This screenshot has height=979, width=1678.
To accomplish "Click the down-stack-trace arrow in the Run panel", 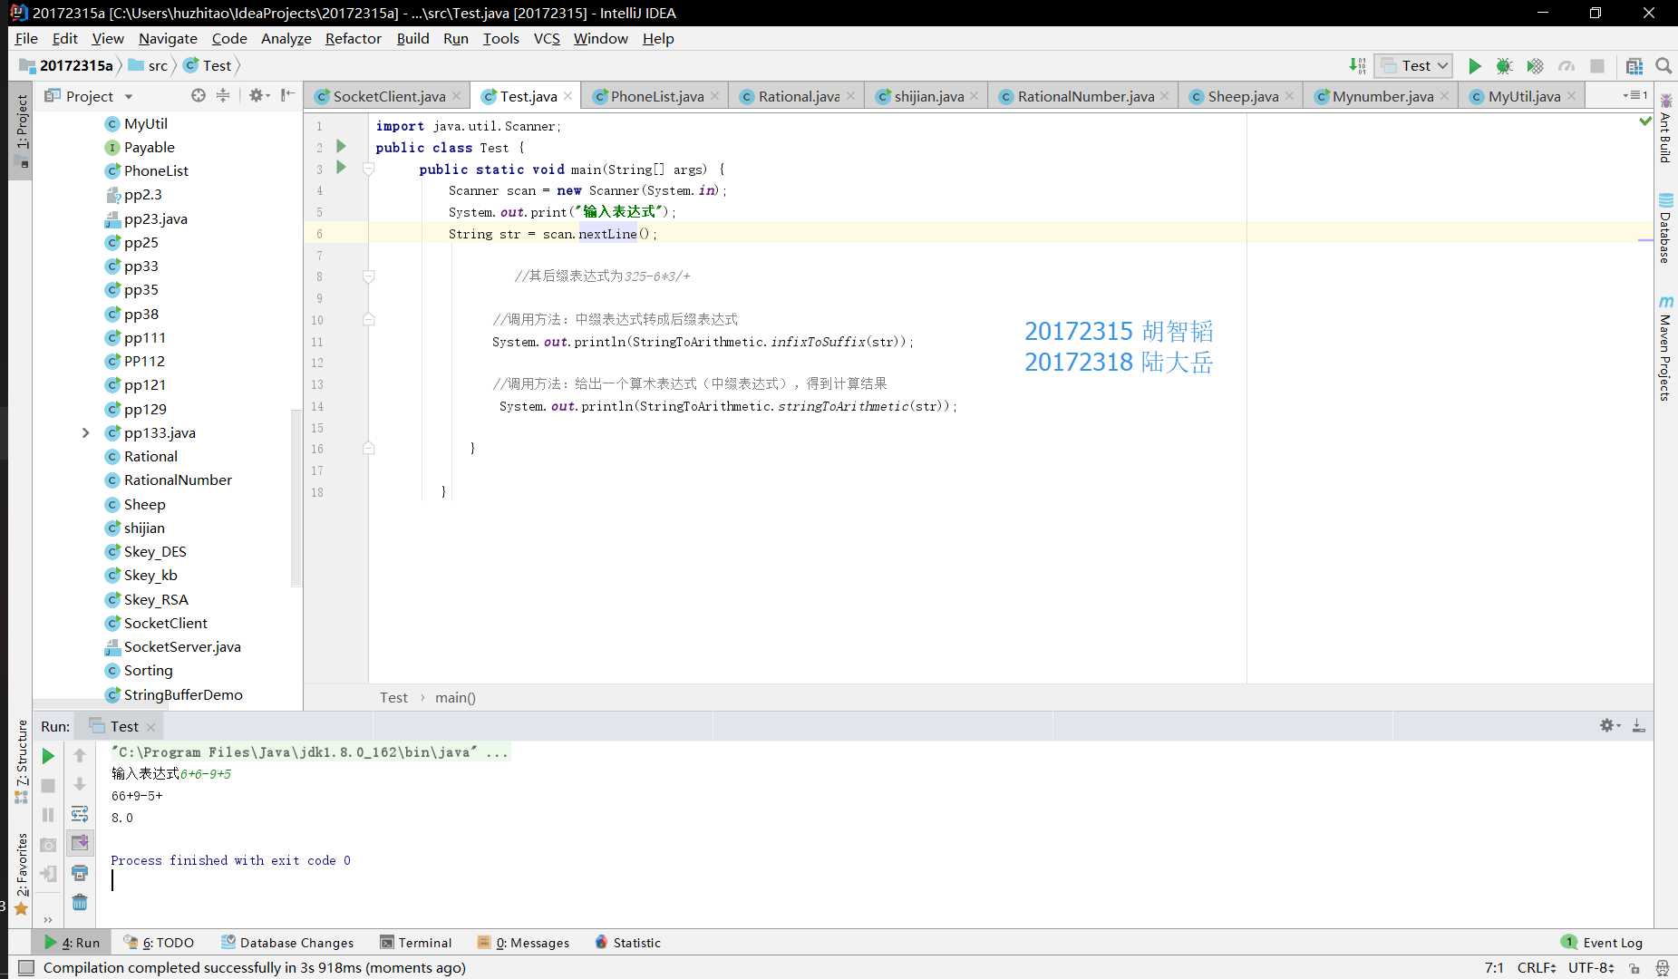I will (80, 784).
